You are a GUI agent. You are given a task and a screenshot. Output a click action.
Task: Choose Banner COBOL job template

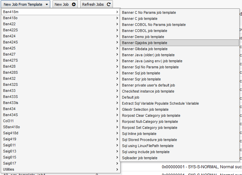point(144,31)
